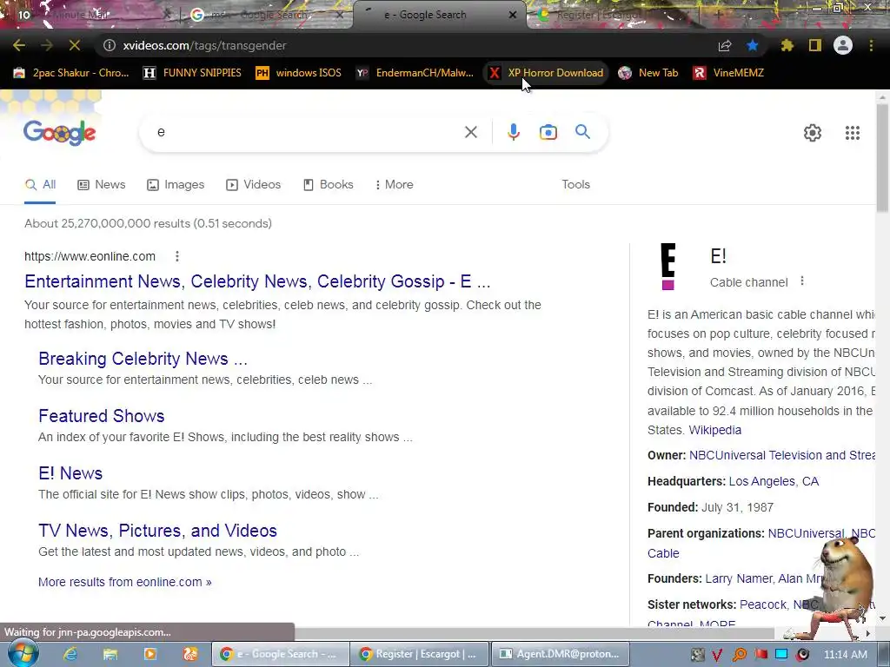Open the Peacock sister network link
Viewport: 890px width, 667px height.
click(x=761, y=604)
